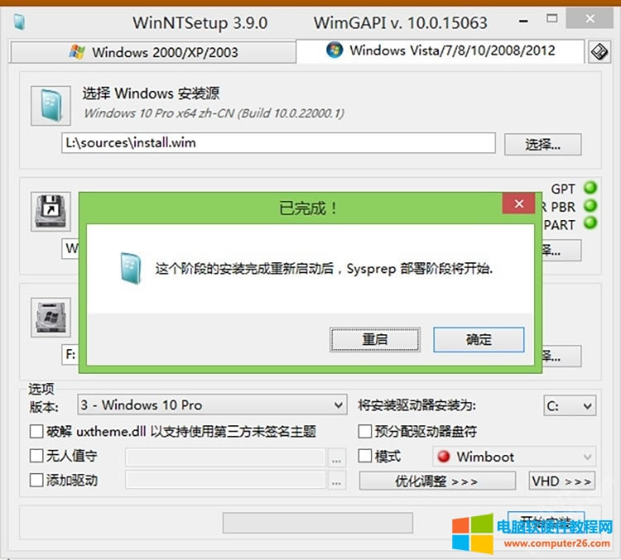621x560 pixels.
Task: Expand the 版本 Windows 10 Pro dropdown
Action: click(x=212, y=404)
